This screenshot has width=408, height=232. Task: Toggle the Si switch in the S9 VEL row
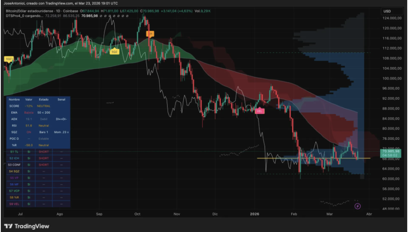point(29,204)
